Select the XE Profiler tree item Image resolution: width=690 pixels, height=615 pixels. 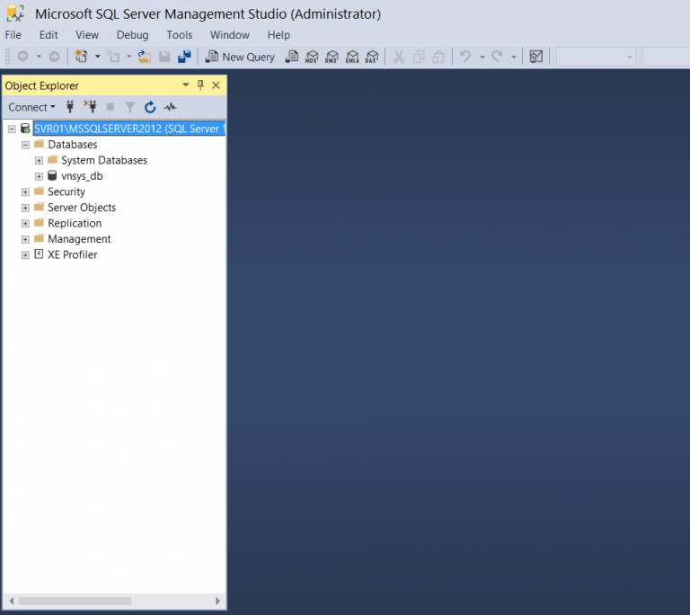click(73, 254)
